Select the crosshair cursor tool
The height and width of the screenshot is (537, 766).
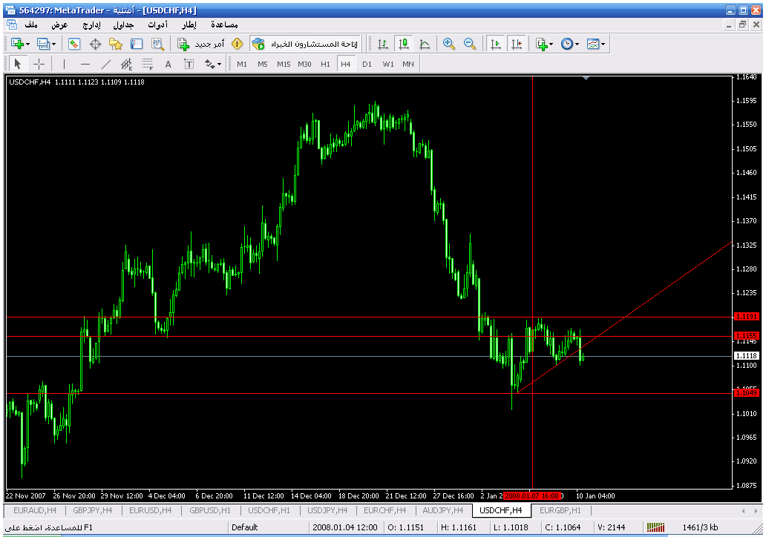(39, 64)
